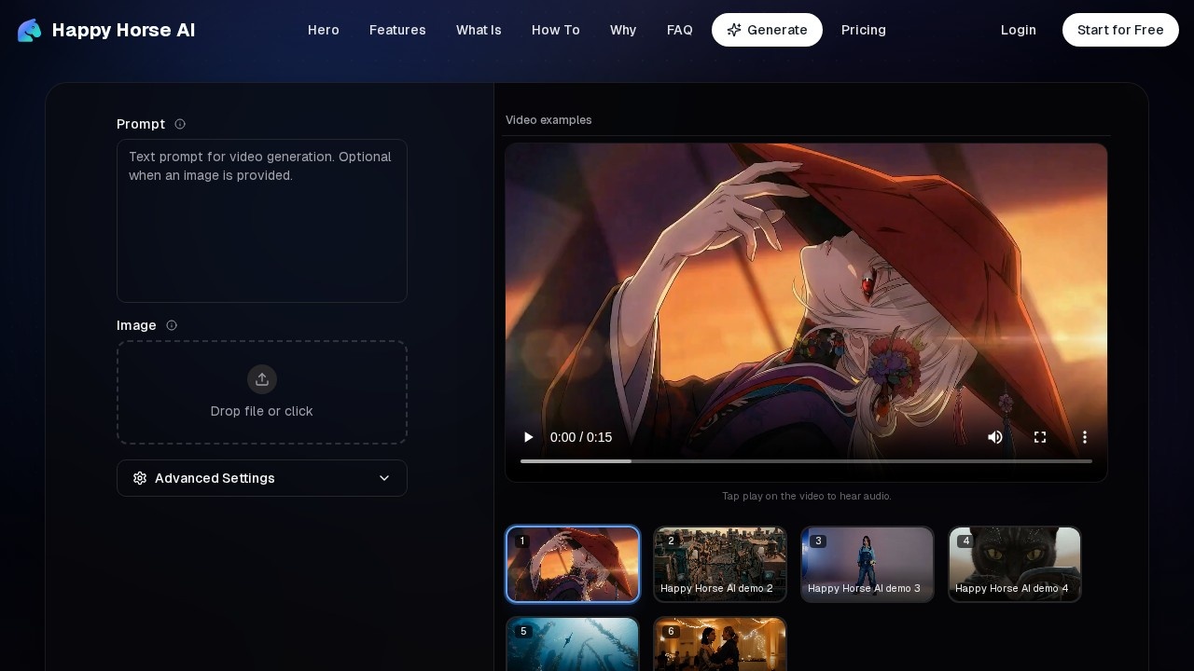Image resolution: width=1194 pixels, height=671 pixels.
Task: Click the Image info icon
Action: (172, 325)
